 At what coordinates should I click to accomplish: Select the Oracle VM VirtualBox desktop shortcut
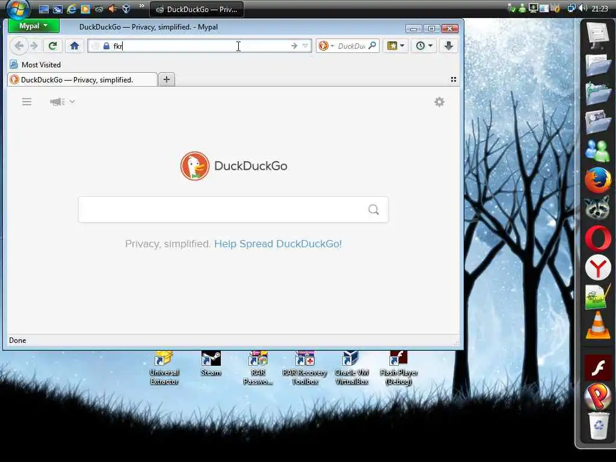pos(351,369)
